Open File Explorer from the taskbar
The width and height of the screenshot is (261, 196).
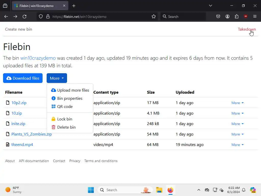click(159, 190)
